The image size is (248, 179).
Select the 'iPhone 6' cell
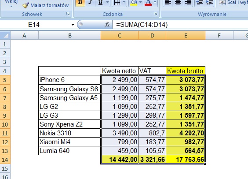(x=69, y=80)
